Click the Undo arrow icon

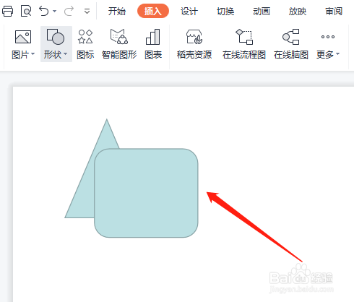(x=44, y=11)
